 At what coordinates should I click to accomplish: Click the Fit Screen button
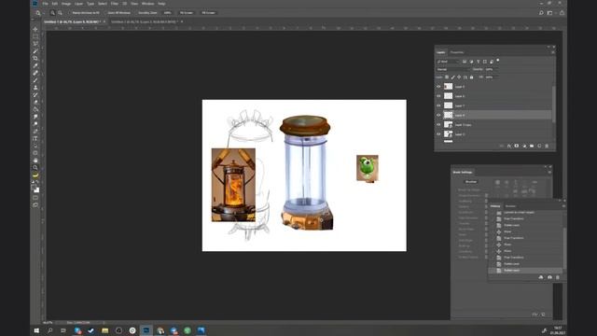click(187, 13)
